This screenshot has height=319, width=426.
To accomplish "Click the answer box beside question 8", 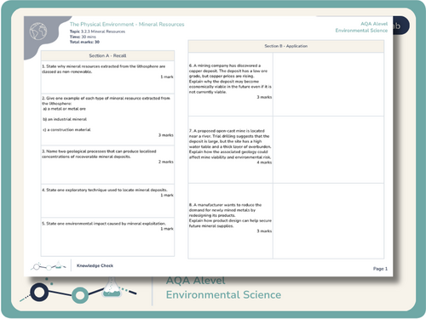I will (x=328, y=221).
